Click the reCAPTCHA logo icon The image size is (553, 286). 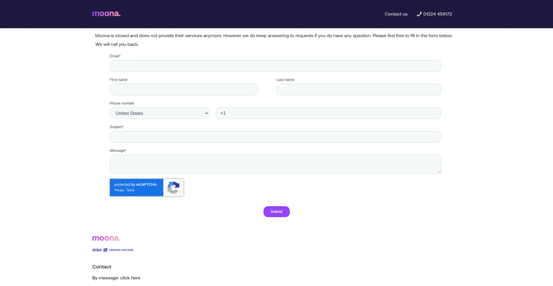pyautogui.click(x=173, y=187)
